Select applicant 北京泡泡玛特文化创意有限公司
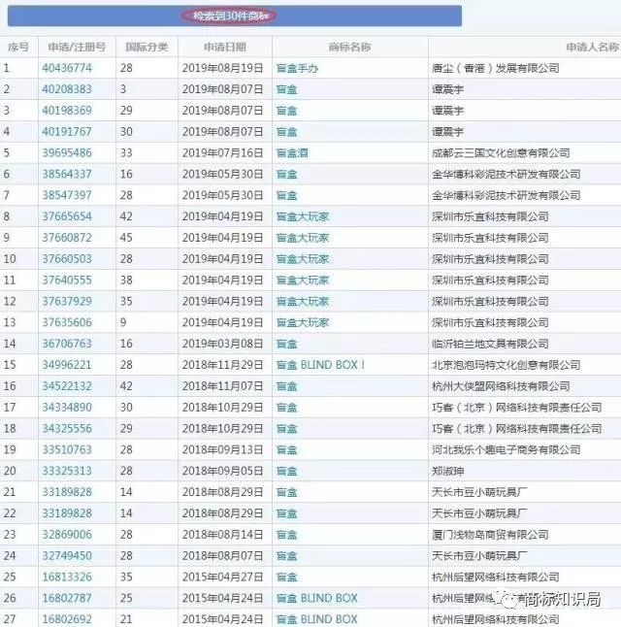 [x=507, y=365]
